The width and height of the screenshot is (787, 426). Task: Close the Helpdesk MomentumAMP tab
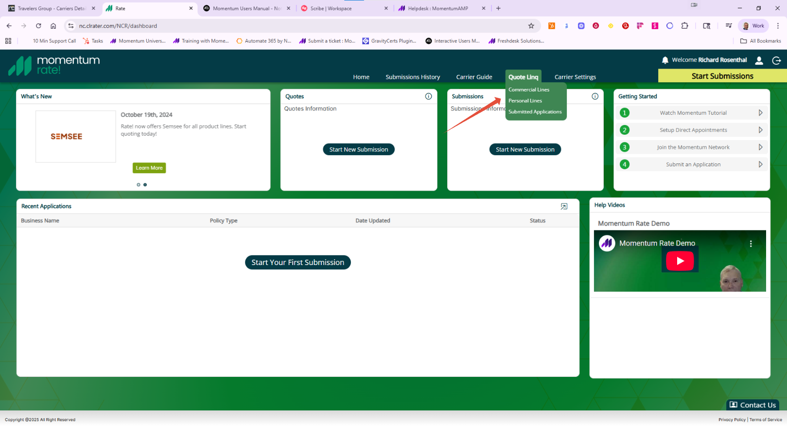pos(484,8)
